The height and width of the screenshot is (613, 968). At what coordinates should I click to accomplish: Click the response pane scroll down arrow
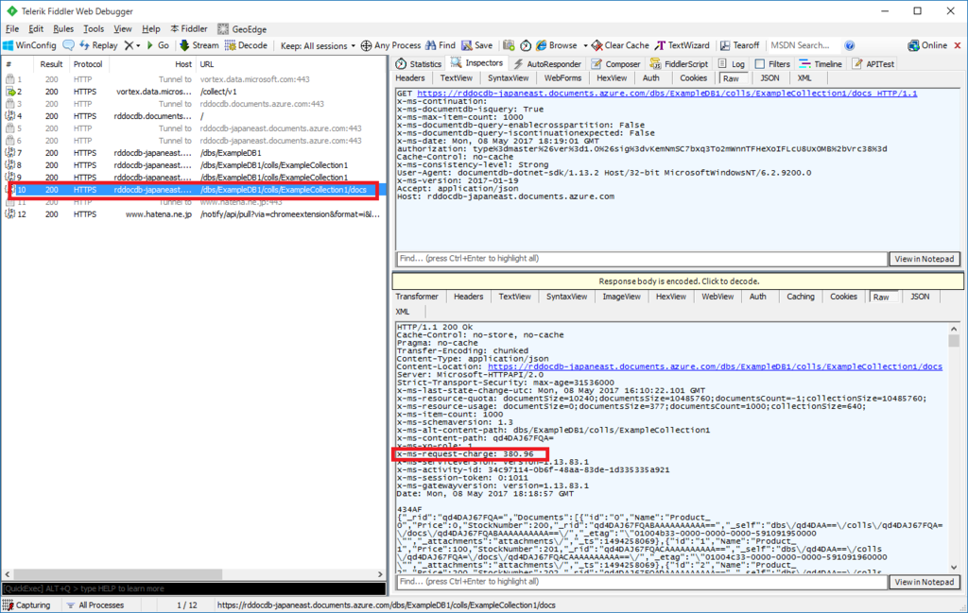pos(954,568)
